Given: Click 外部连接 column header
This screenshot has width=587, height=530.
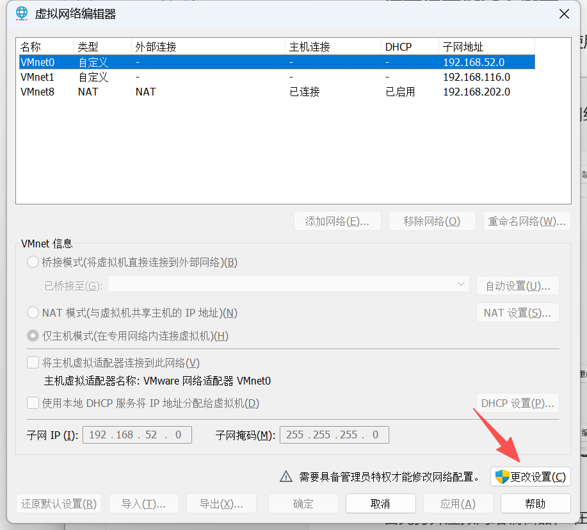Looking at the screenshot, I should (208, 47).
